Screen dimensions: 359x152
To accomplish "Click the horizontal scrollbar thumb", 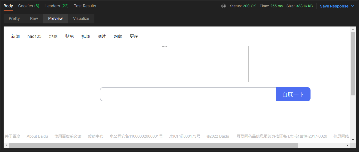I will click(153, 146).
